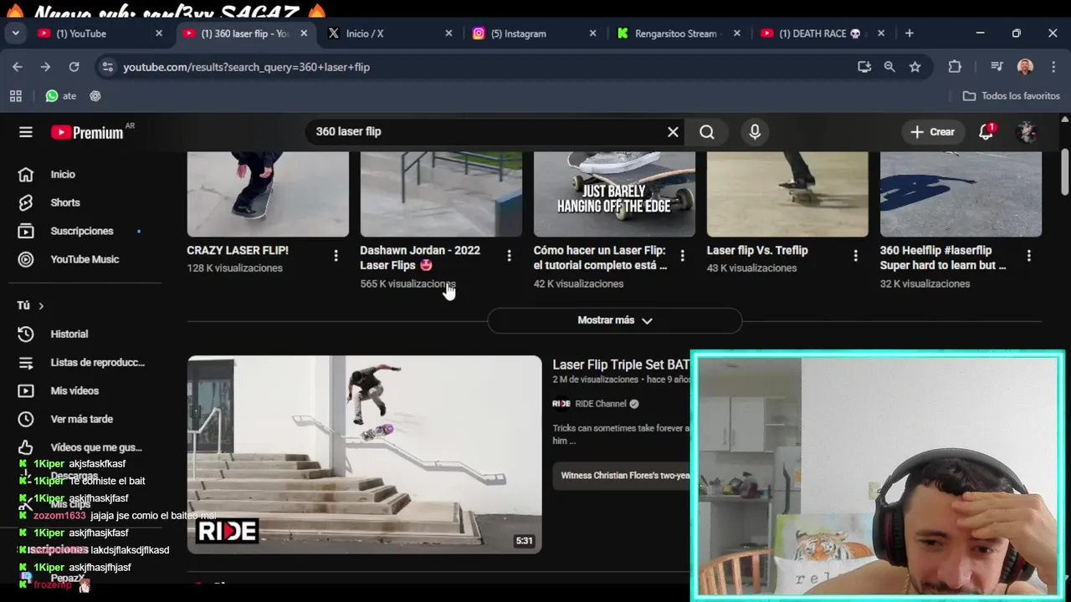Play the RIDE Laser Flip Triple Set video thumbnail
This screenshot has width=1071, height=602.
pyautogui.click(x=365, y=455)
